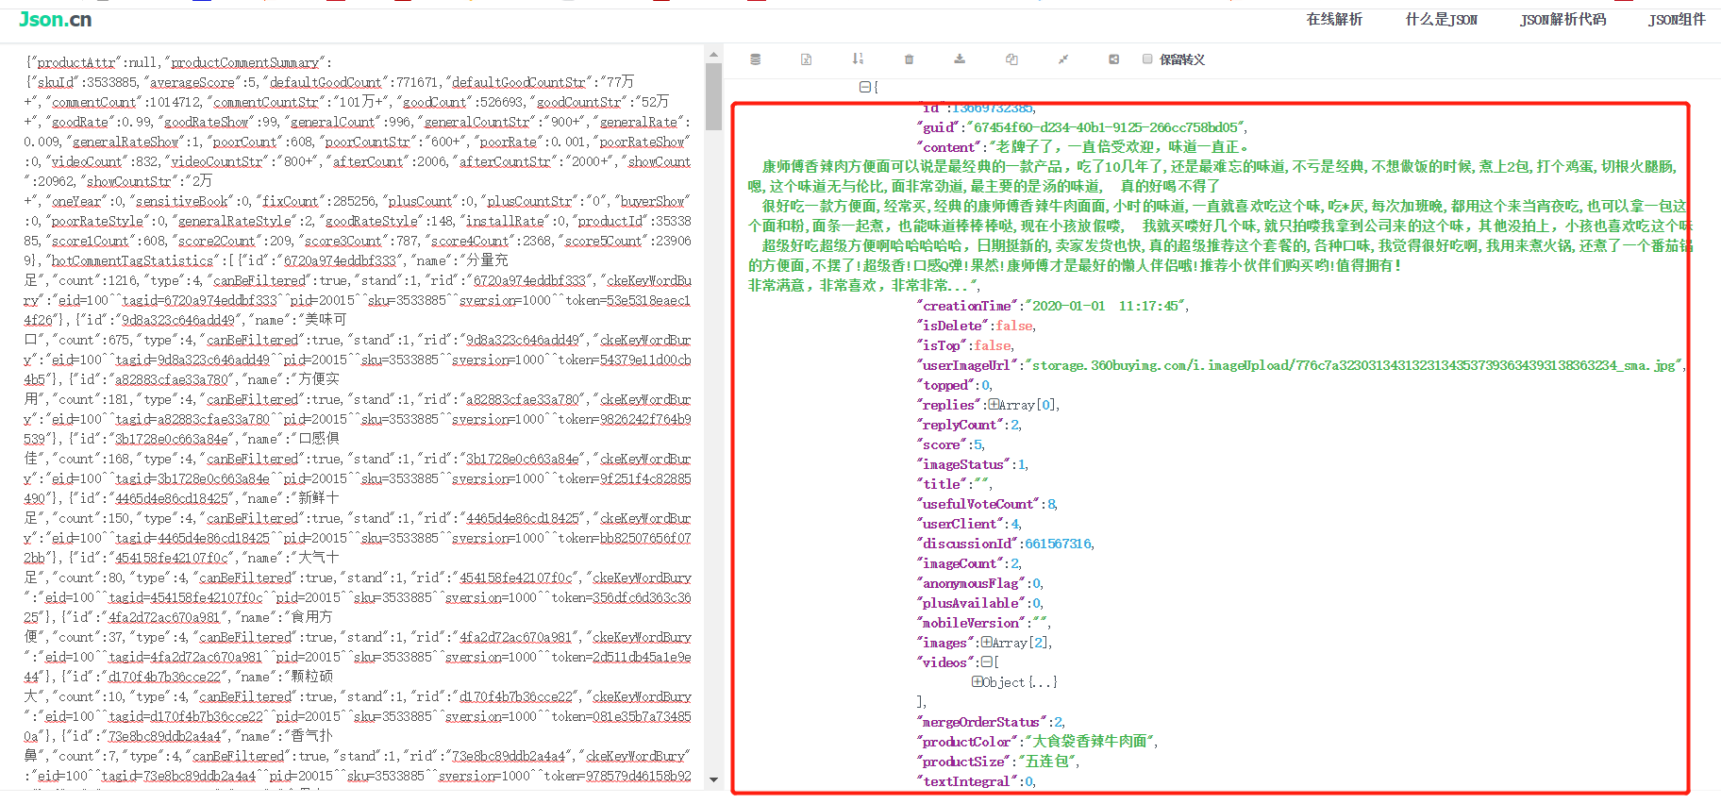
Task: Collapse the videos array node
Action: pyautogui.click(x=986, y=662)
